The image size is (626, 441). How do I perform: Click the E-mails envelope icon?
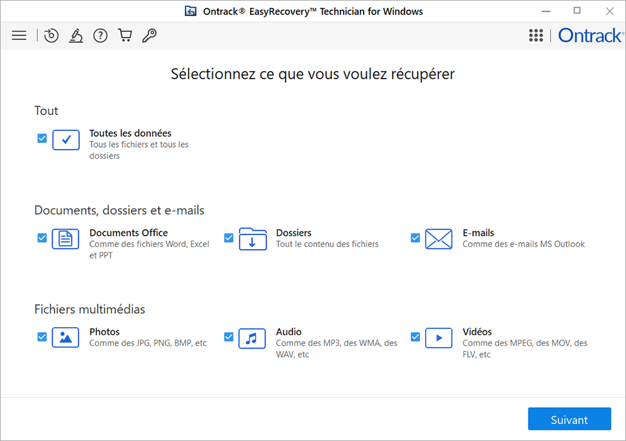click(439, 239)
